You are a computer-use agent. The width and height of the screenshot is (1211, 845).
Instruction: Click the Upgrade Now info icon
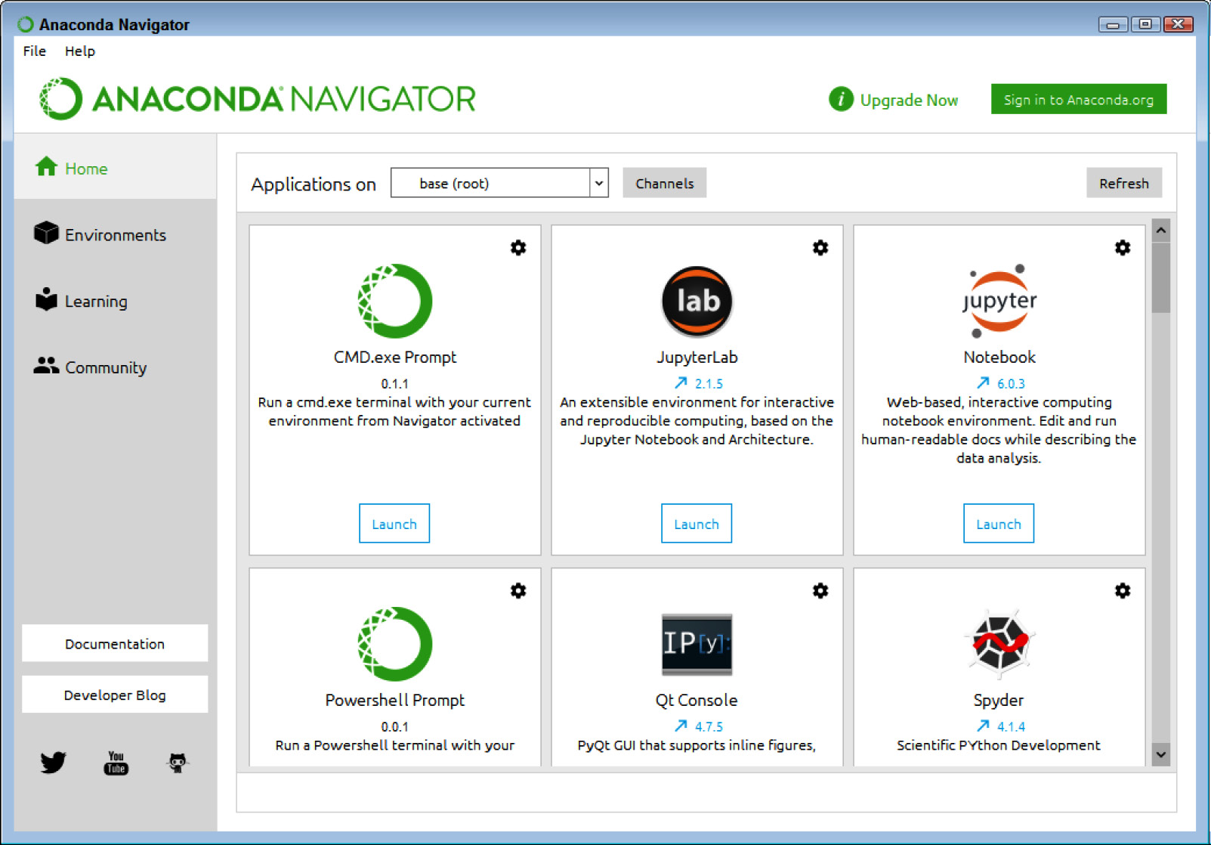(x=840, y=99)
